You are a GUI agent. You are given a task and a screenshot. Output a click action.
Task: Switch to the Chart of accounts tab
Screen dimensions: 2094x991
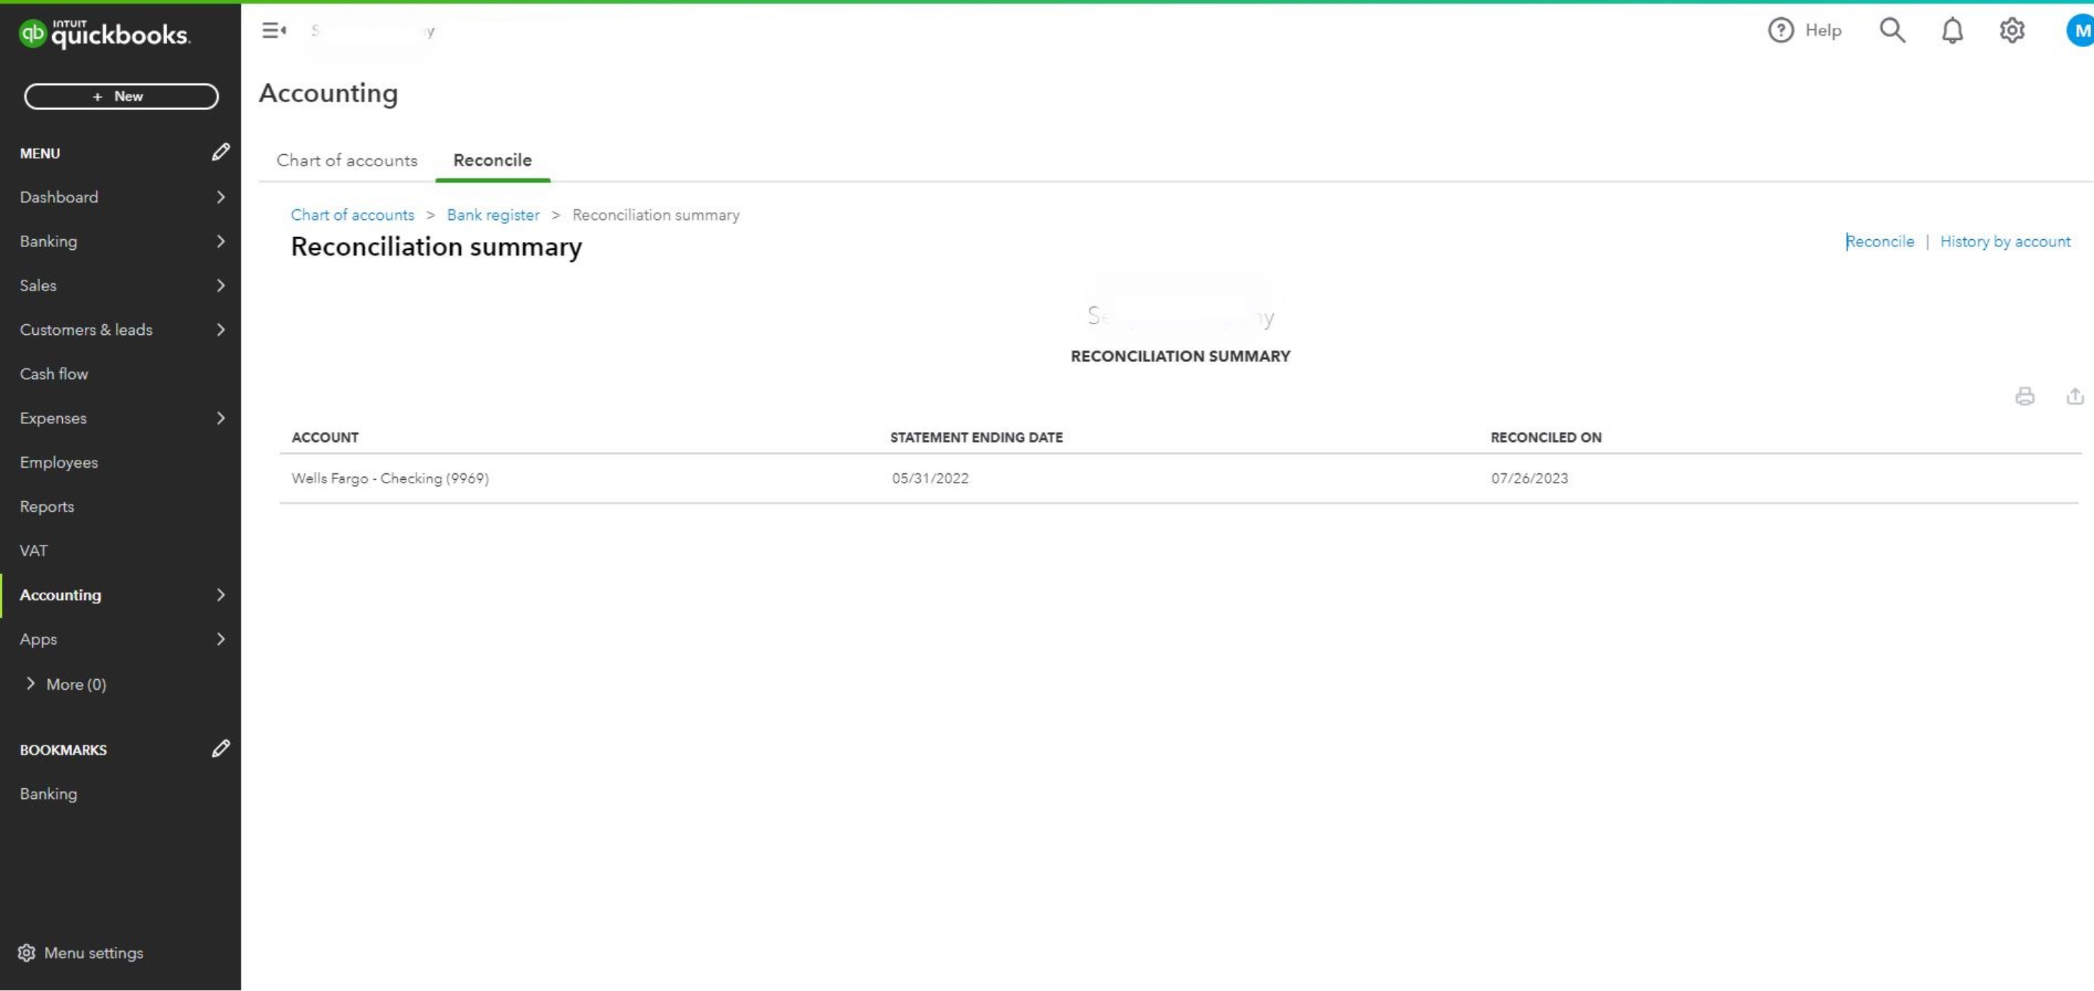[346, 160]
